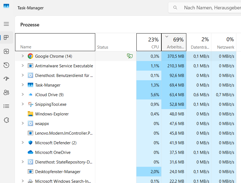
Task: Sort by the Netzwerk column header
Action: click(x=224, y=42)
